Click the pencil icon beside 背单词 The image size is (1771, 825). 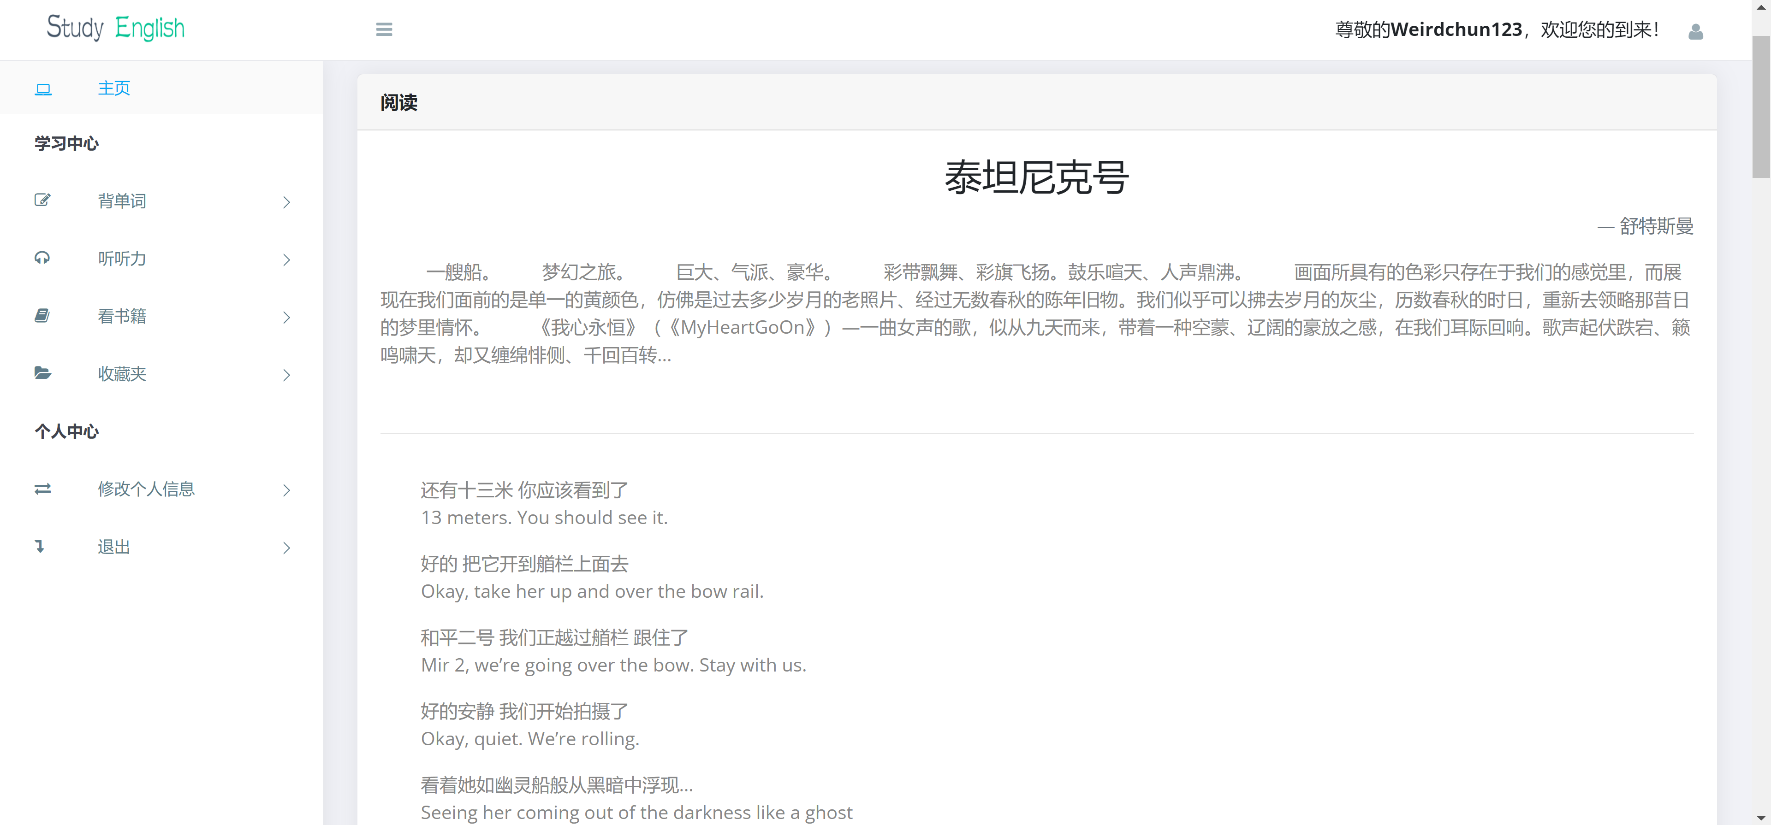pos(42,200)
